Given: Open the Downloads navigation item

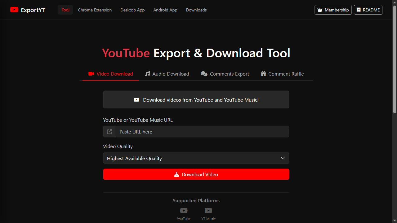Looking at the screenshot, I should 196,10.
